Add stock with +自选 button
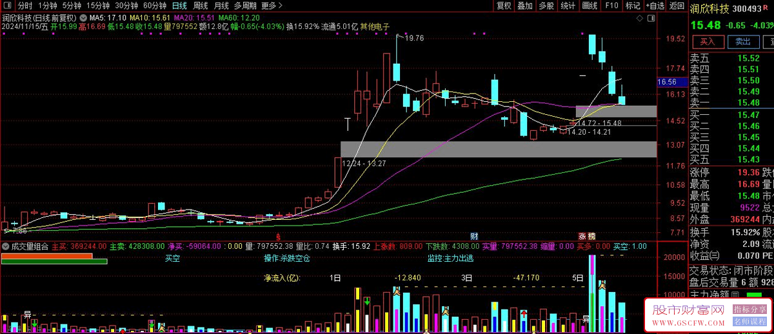This screenshot has width=774, height=334. 654,6
